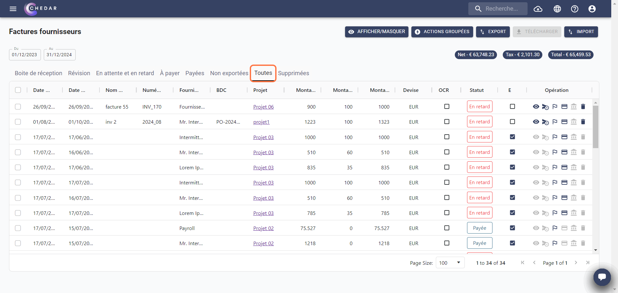Viewport: 618px width, 293px height.
Task: Flag the invoice with amount 785
Action: 555,213
